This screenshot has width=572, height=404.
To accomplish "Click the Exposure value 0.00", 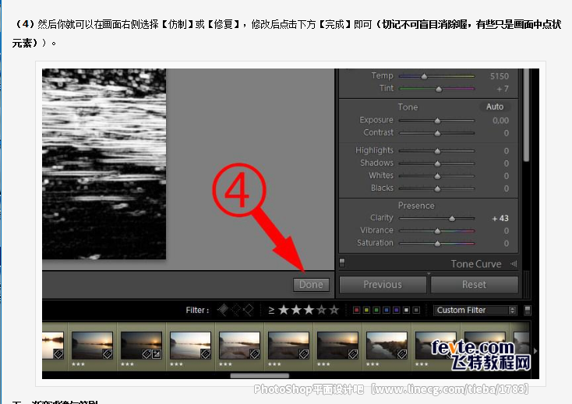I will (x=500, y=121).
